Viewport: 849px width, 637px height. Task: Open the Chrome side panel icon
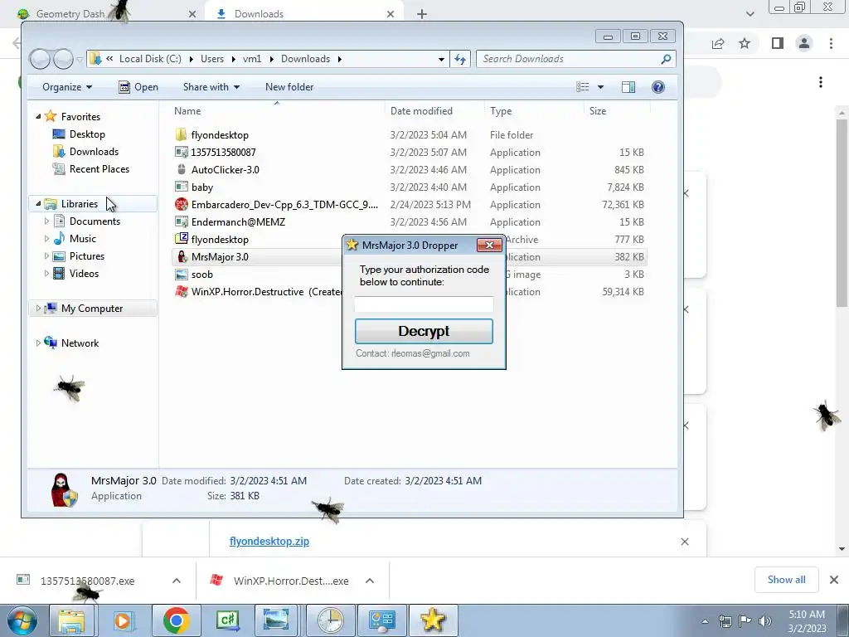tap(778, 43)
